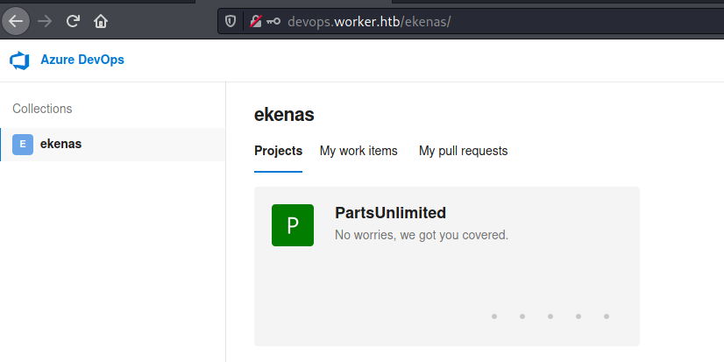Screen dimensions: 724x362
Task: Reload the current page
Action: (x=73, y=21)
